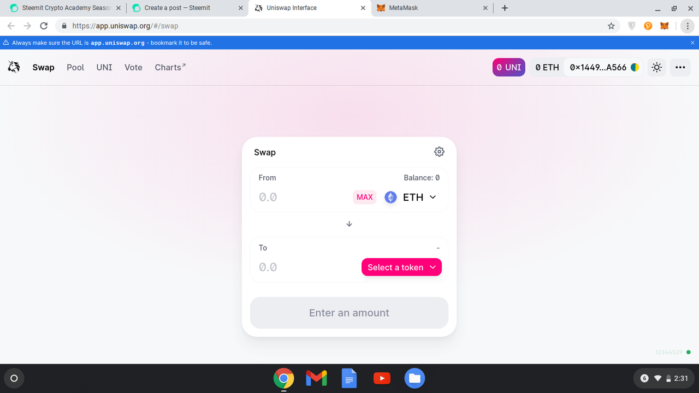Expand the ETH token dropdown
Screen dimensions: 699x393
point(411,197)
